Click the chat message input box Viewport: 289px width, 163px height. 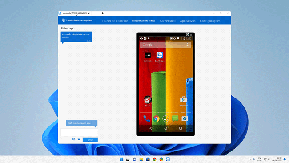point(79,132)
